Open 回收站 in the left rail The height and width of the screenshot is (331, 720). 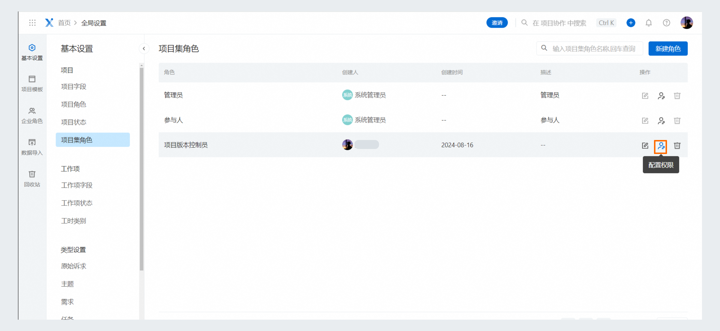tap(32, 179)
